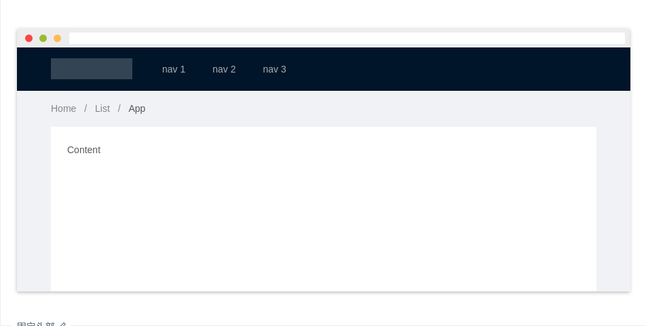Viewport: 646px width, 326px height.
Task: Go to the Home breadcrumb link
Action: point(63,108)
